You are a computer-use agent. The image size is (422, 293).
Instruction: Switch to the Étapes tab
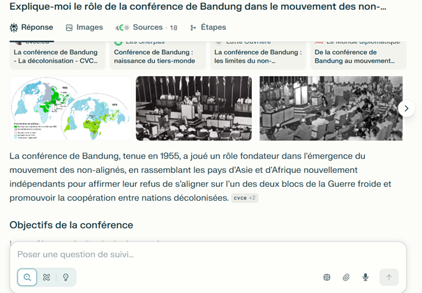tap(207, 27)
